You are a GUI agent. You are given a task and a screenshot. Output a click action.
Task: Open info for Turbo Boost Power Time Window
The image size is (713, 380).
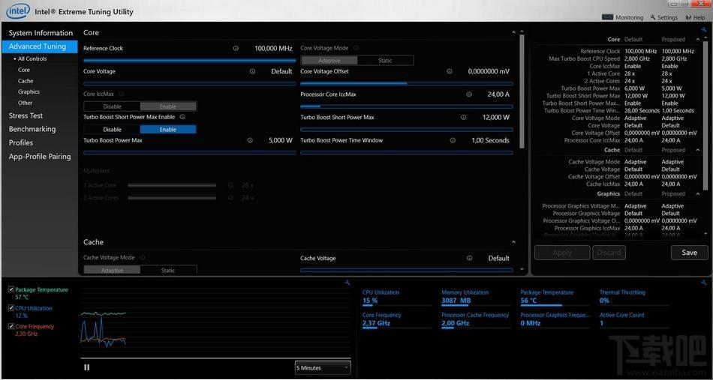click(452, 140)
